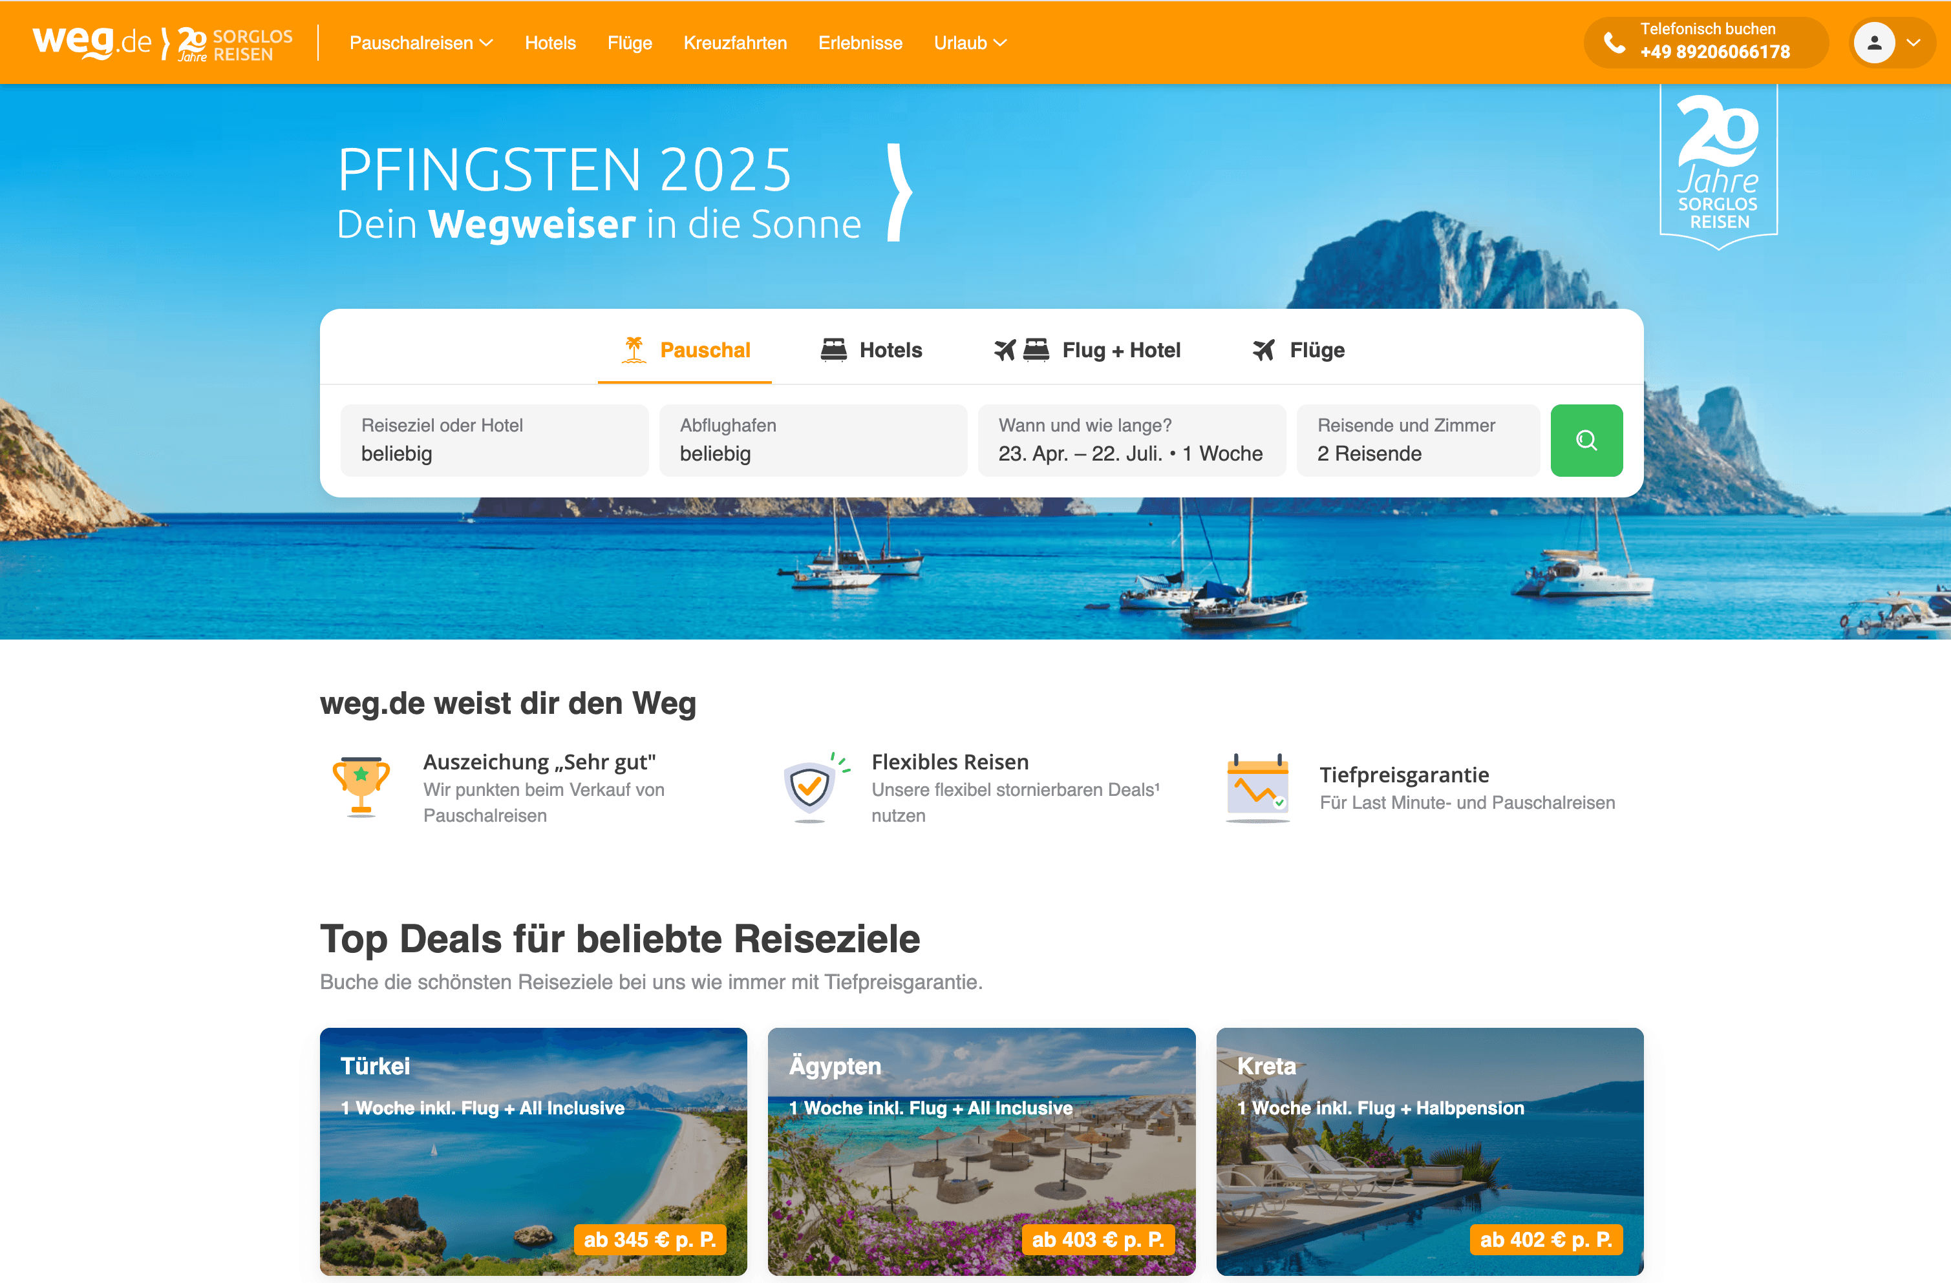Expand the Pauschalreisen menu dropdown
This screenshot has width=1951, height=1283.
(x=421, y=43)
